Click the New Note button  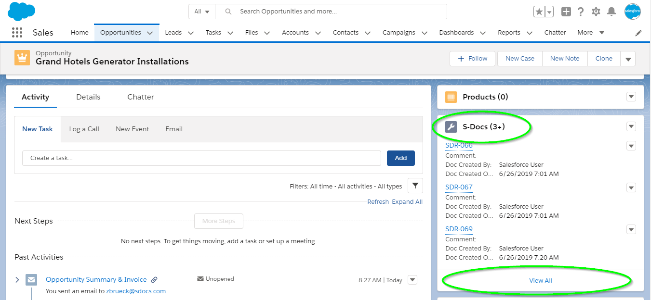[x=565, y=59]
